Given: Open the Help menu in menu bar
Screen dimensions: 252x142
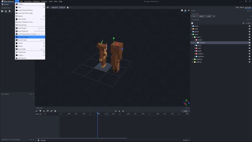Looking at the screenshot, I should pos(60,1).
